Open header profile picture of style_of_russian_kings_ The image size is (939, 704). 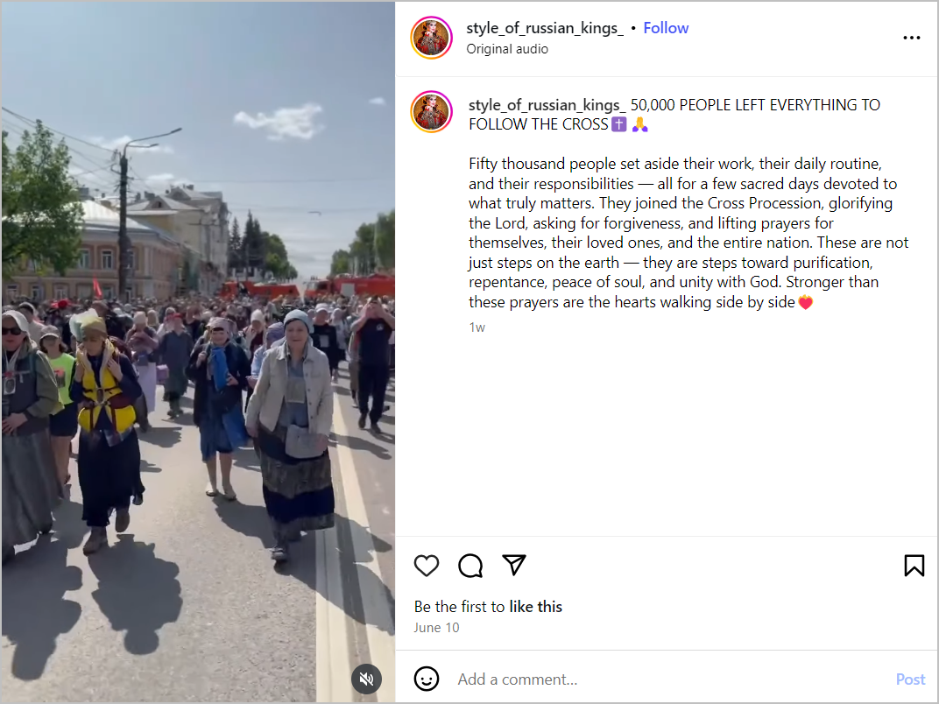point(431,38)
